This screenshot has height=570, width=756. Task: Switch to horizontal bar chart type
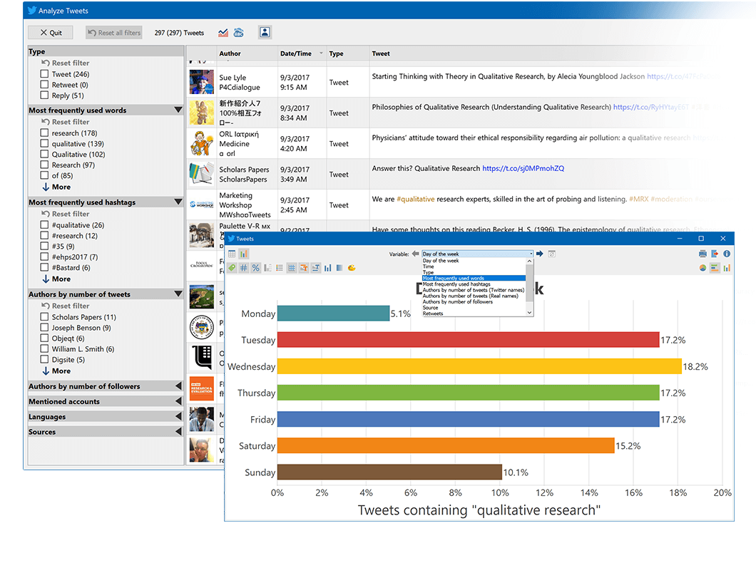pos(715,268)
